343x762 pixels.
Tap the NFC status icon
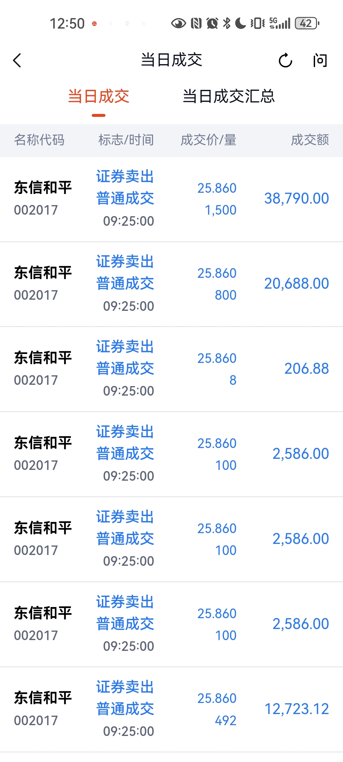coord(196,23)
